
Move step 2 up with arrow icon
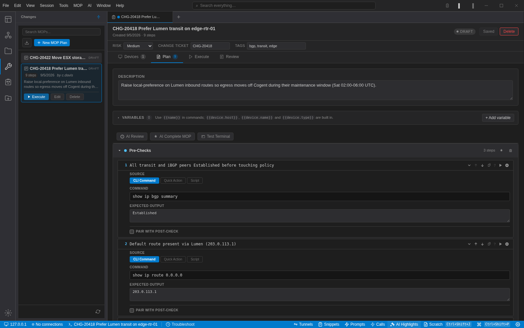[476, 244]
